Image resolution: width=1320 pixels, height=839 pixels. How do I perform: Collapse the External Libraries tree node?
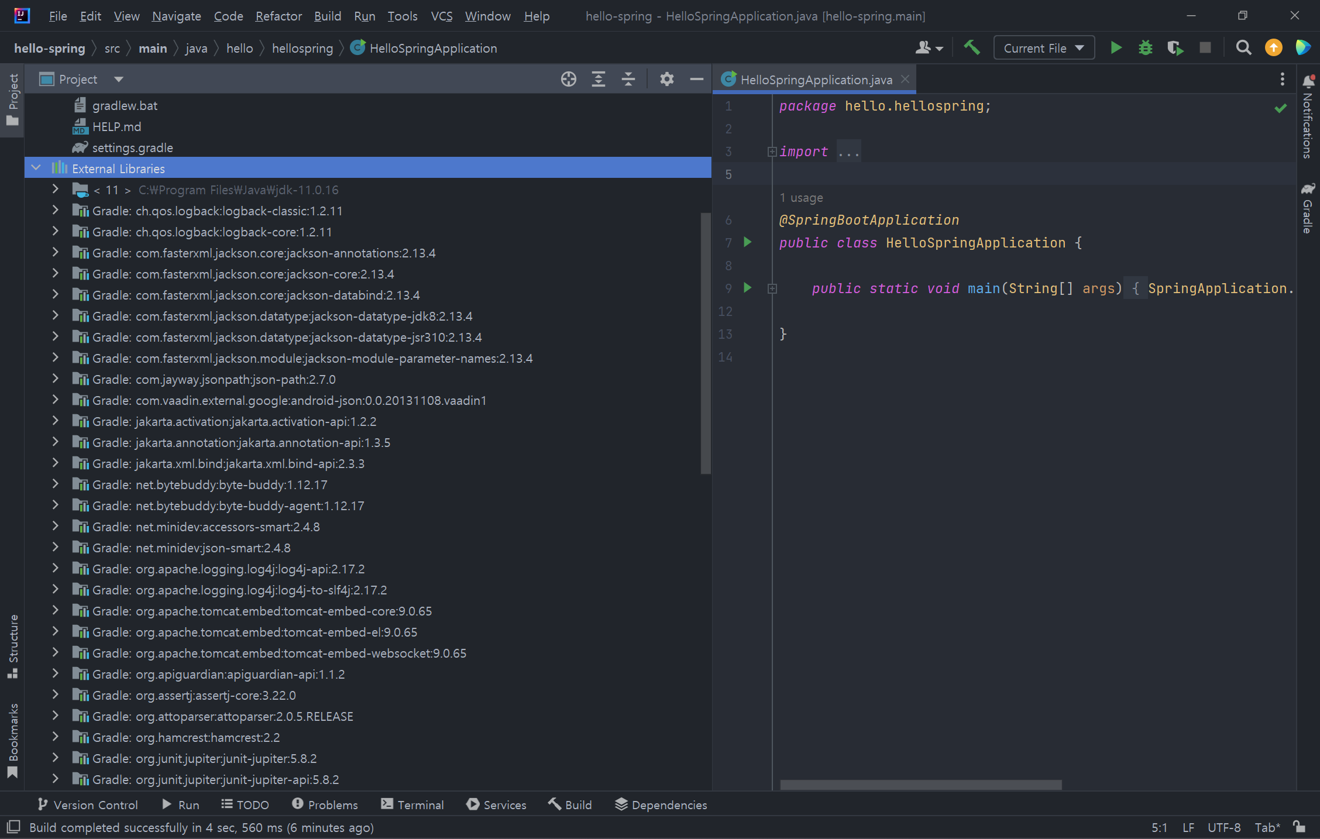[36, 169]
